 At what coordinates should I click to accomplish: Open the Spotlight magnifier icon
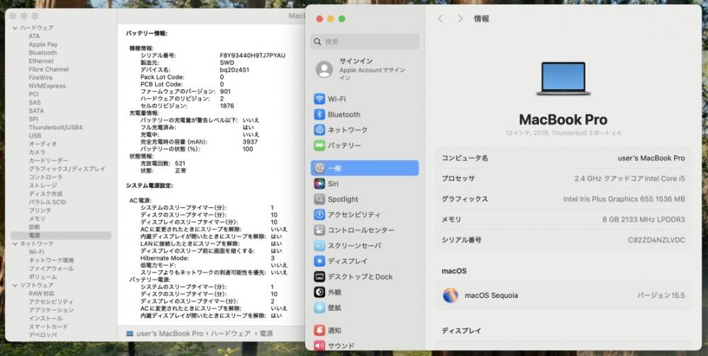click(320, 199)
